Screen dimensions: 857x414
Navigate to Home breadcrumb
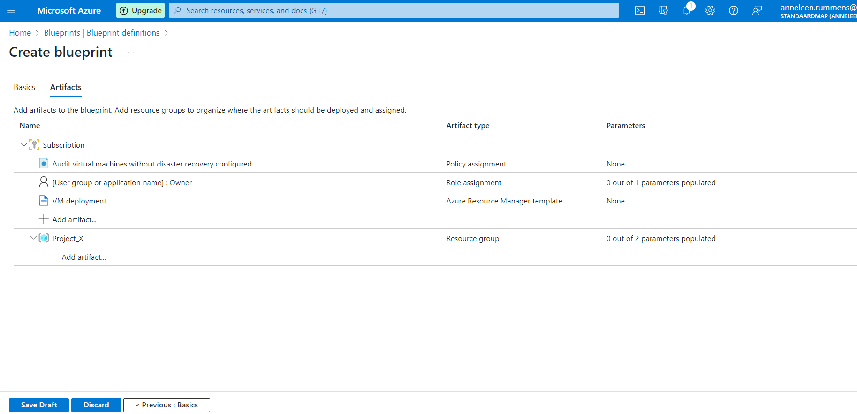[x=20, y=33]
